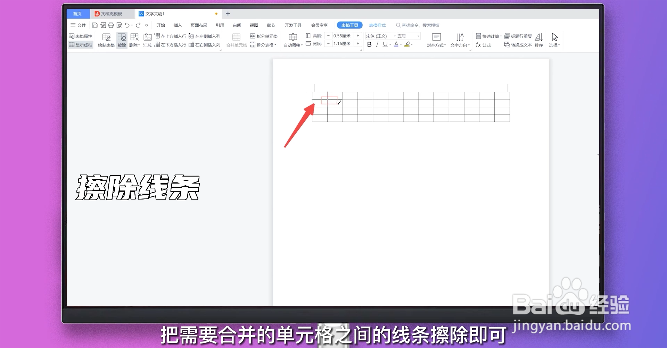Open Split Table (拆分表格) dropdown
The width and height of the screenshot is (667, 348).
pos(263,45)
